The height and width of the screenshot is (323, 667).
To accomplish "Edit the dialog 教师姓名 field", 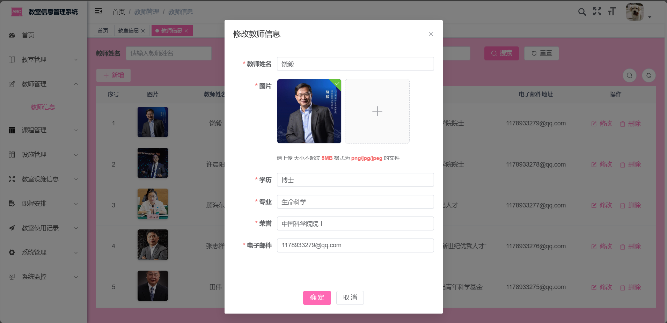I will [x=356, y=64].
